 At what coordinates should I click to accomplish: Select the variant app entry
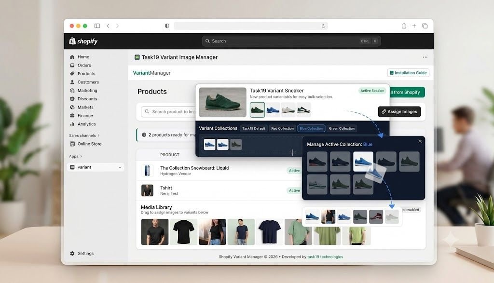[96, 167]
